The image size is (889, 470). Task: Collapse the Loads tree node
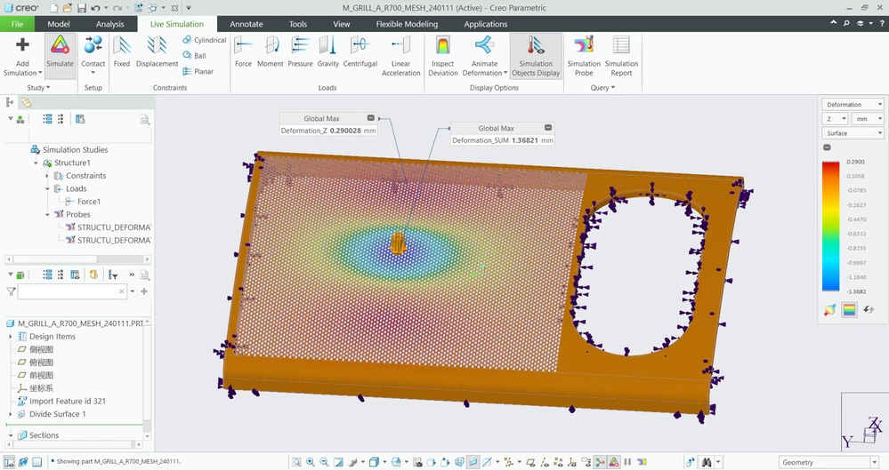pyautogui.click(x=47, y=188)
